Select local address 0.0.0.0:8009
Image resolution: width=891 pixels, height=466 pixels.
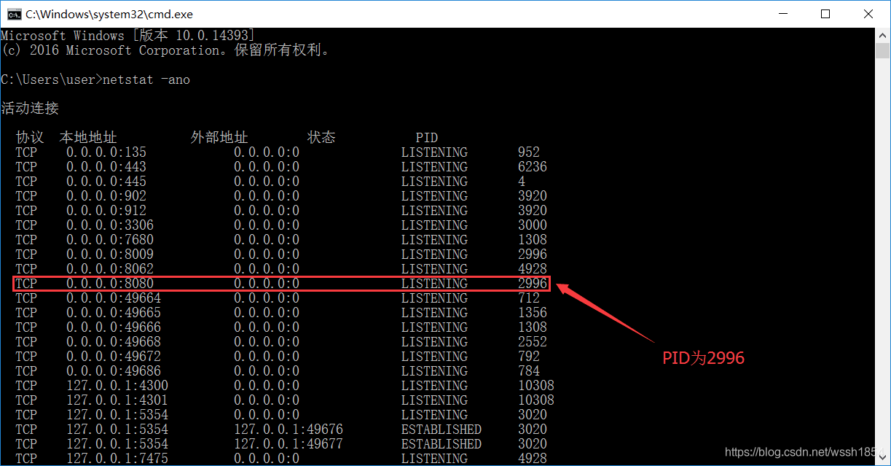tap(110, 255)
